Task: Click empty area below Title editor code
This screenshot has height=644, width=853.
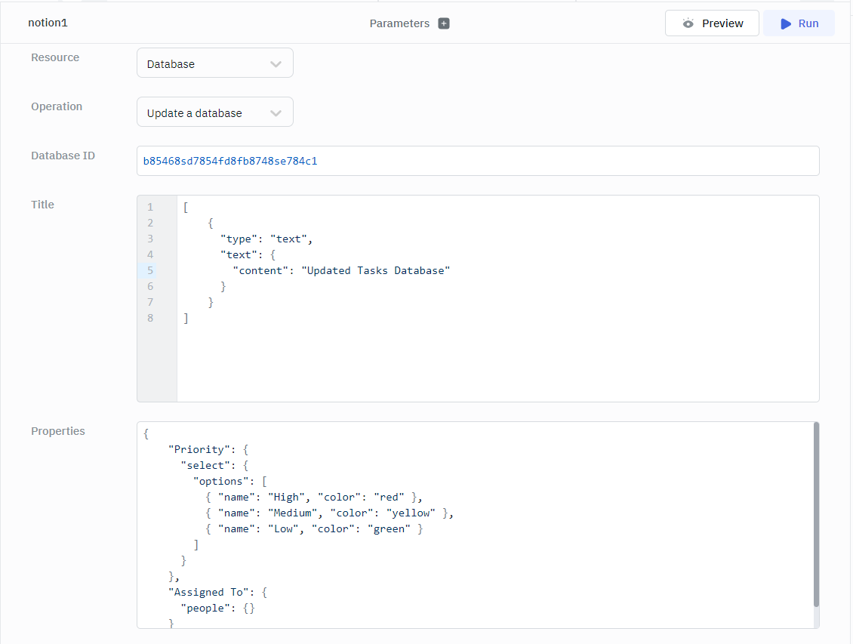Action: point(497,362)
